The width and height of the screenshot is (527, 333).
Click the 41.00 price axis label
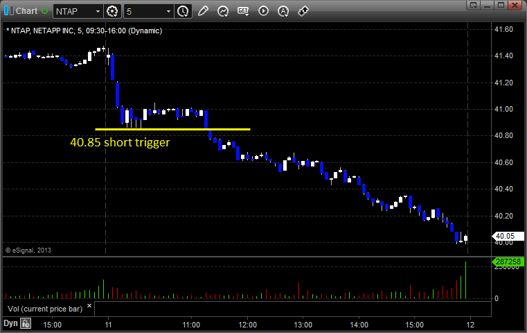pyautogui.click(x=504, y=109)
